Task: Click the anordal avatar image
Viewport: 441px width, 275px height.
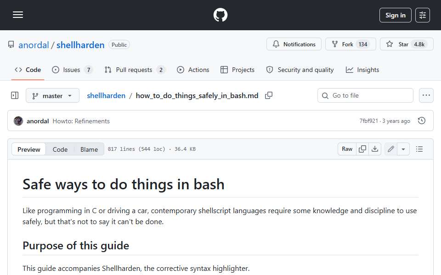Action: 18,121
